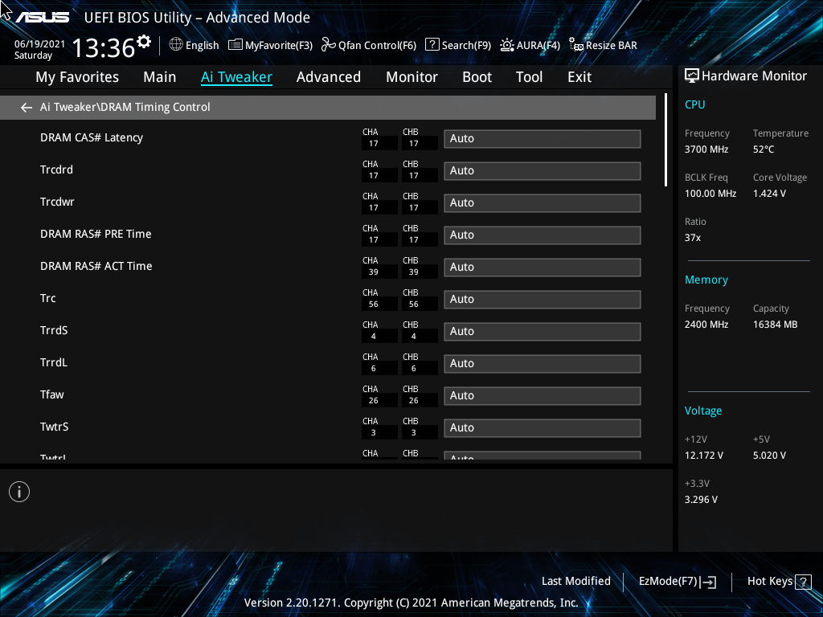This screenshot has height=617, width=823.
Task: Open the DRAM CAS# Latency Auto dropdown
Action: [542, 138]
